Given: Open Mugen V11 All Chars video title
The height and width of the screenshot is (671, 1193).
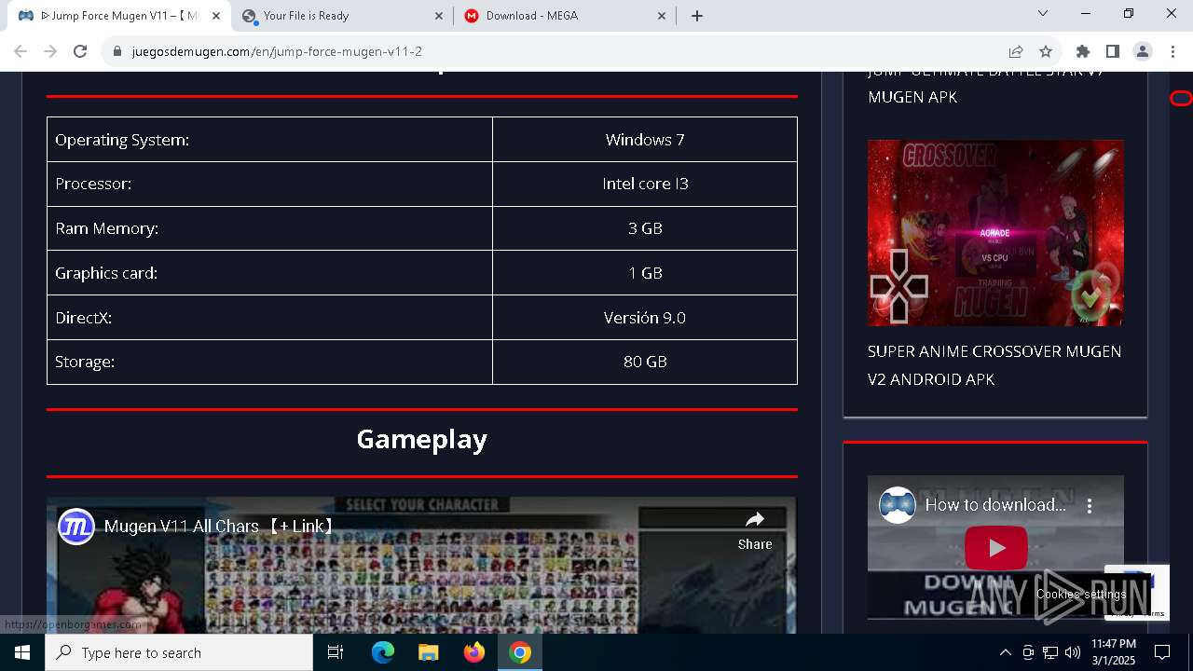Looking at the screenshot, I should pyautogui.click(x=220, y=527).
